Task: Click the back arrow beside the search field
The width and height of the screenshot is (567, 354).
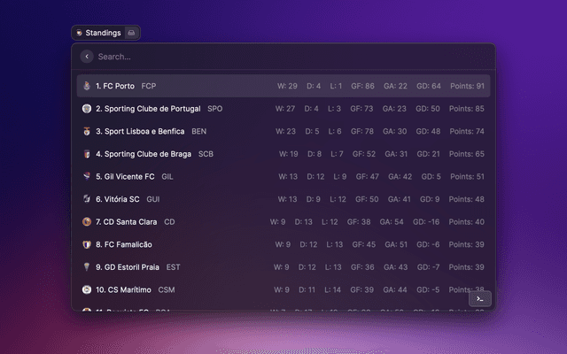Action: (86, 57)
